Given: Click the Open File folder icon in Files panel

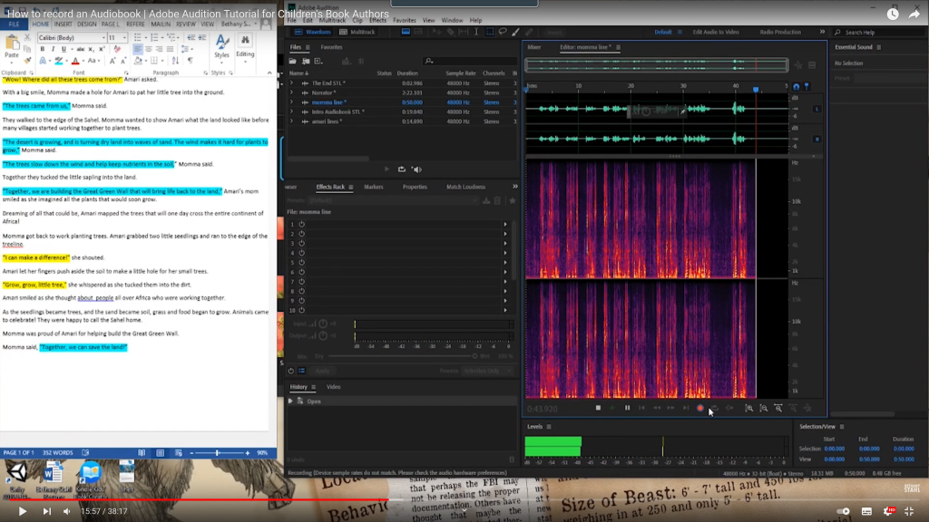Looking at the screenshot, I should pyautogui.click(x=293, y=60).
